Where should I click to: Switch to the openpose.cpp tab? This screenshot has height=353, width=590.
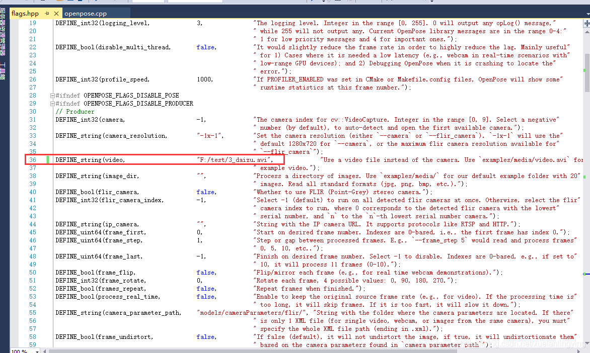(86, 14)
